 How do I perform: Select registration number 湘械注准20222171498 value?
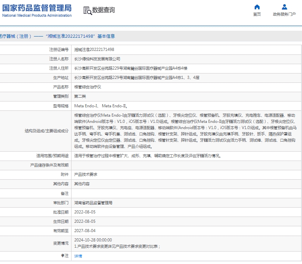click(94, 49)
